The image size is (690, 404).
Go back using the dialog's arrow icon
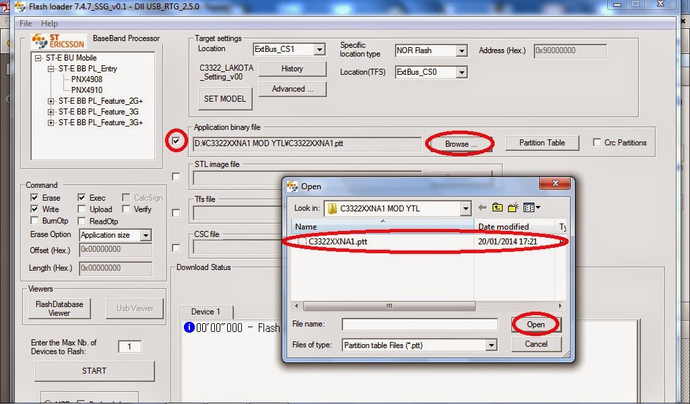(482, 207)
